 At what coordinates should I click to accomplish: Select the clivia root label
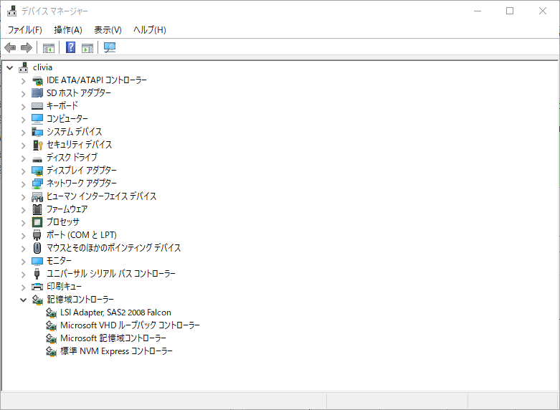(42, 67)
